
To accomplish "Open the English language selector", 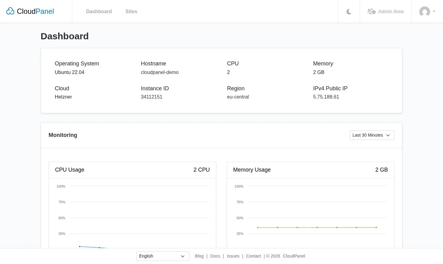I will coord(163,256).
